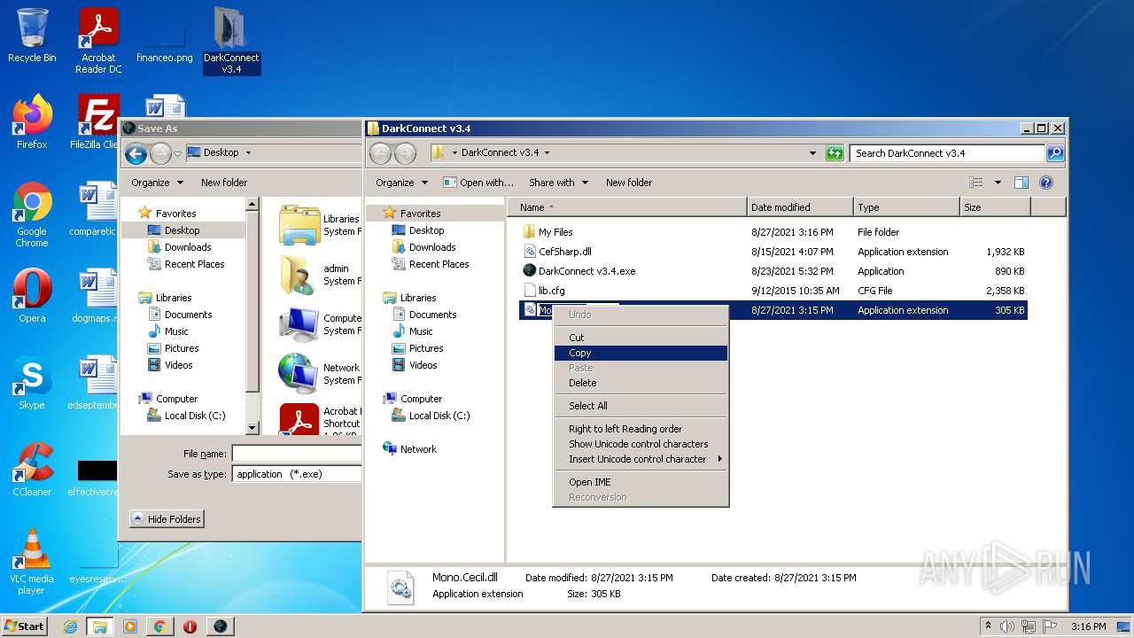This screenshot has width=1134, height=638.
Task: Open FileZilla Client desktop shortcut
Action: 96,121
